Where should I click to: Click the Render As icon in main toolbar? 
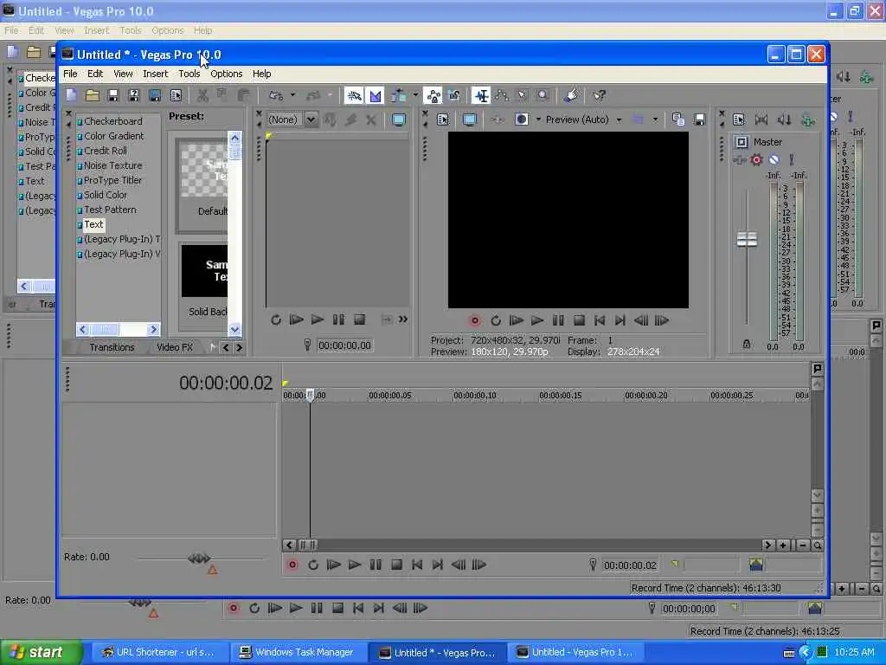[x=155, y=95]
